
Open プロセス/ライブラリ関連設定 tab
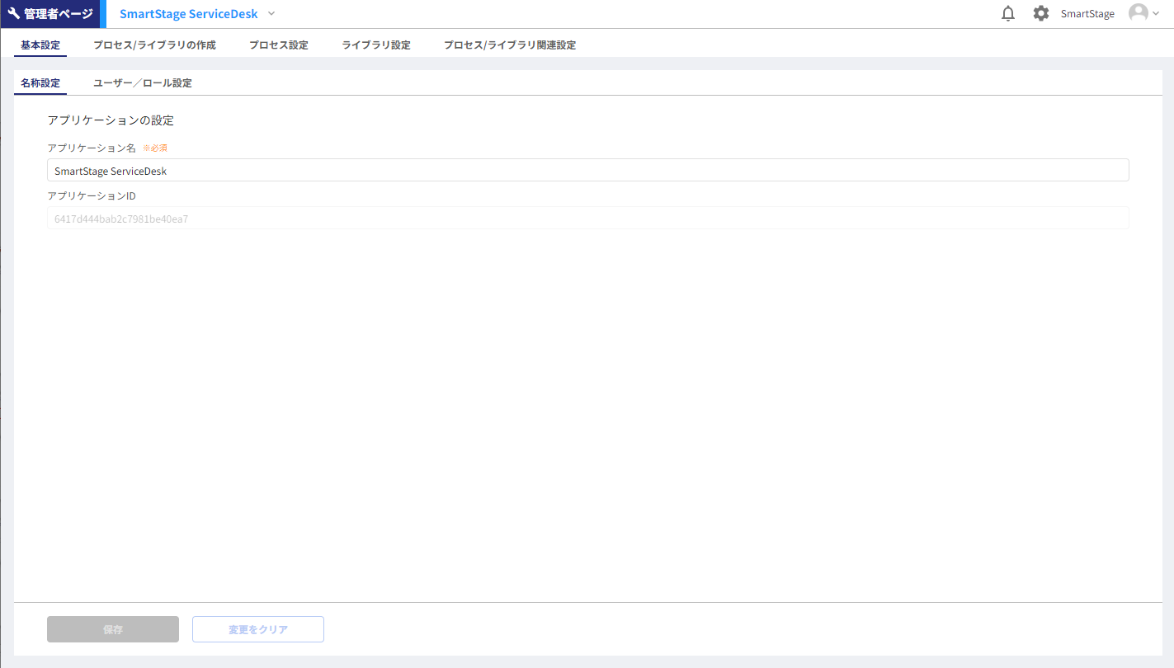(509, 45)
